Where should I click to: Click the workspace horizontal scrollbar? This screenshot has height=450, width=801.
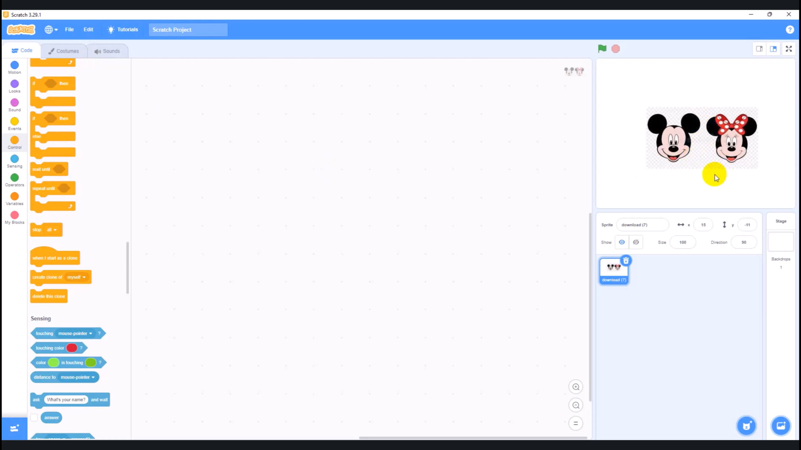pyautogui.click(x=473, y=438)
